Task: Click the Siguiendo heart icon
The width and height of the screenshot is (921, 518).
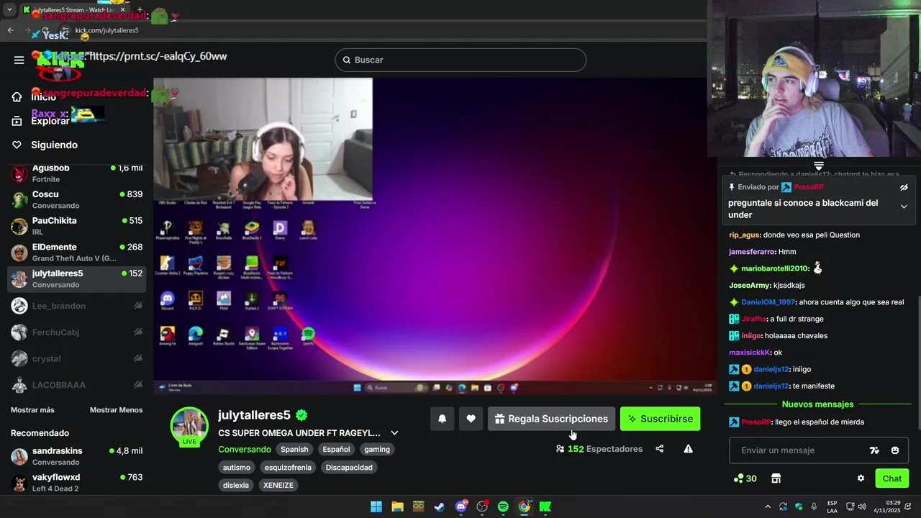Action: pos(17,145)
